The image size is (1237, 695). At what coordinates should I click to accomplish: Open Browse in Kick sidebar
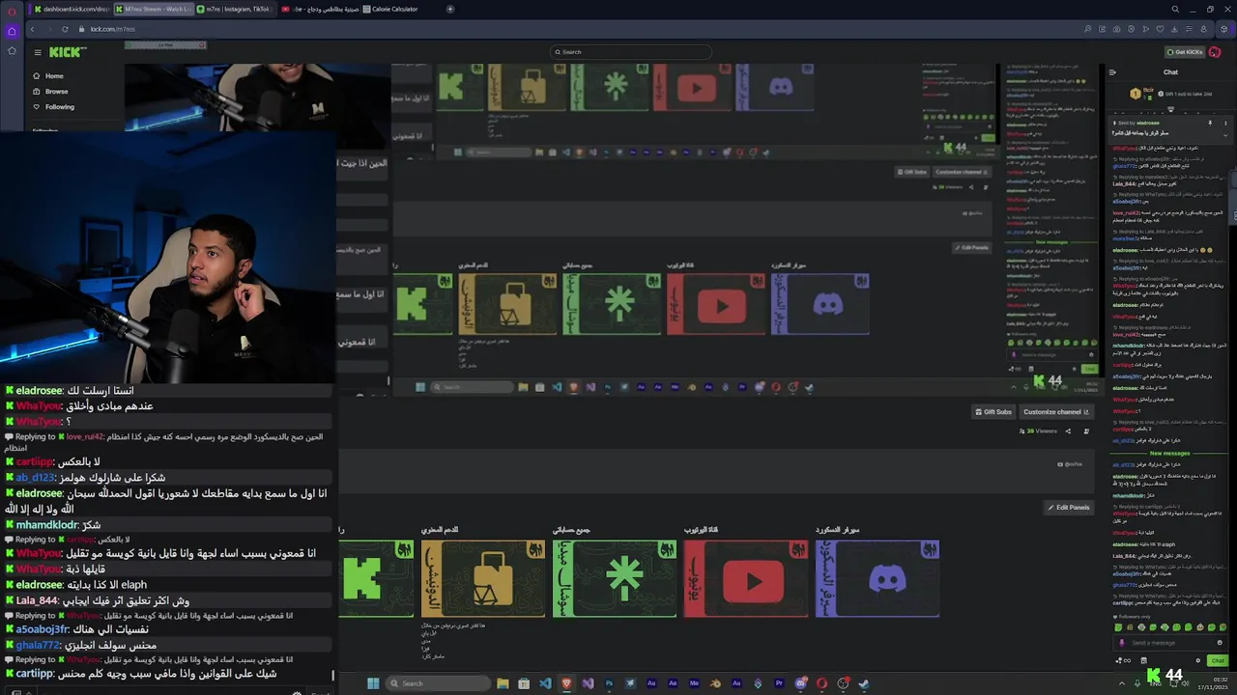[56, 92]
